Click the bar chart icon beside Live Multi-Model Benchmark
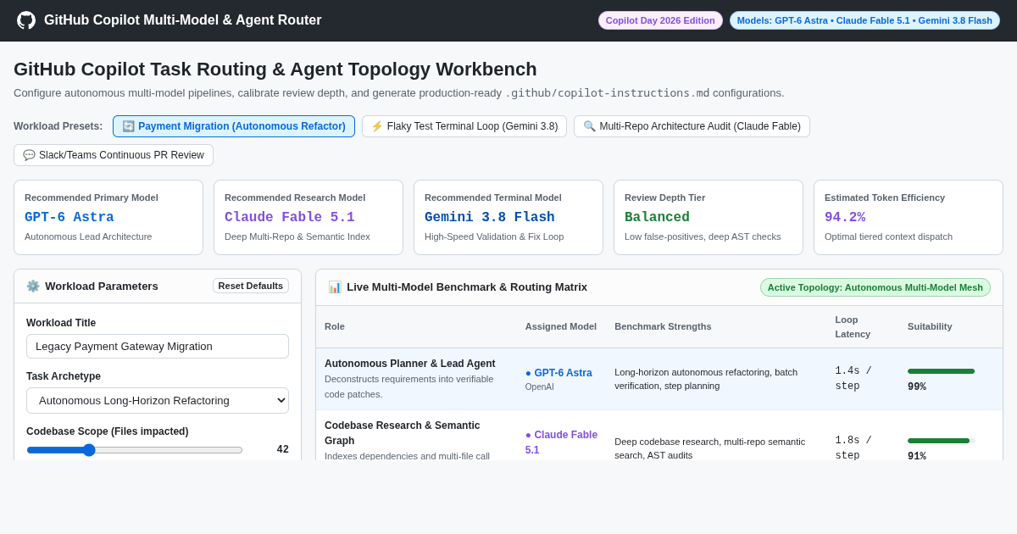Screen dimensions: 1017x534 pyautogui.click(x=335, y=287)
